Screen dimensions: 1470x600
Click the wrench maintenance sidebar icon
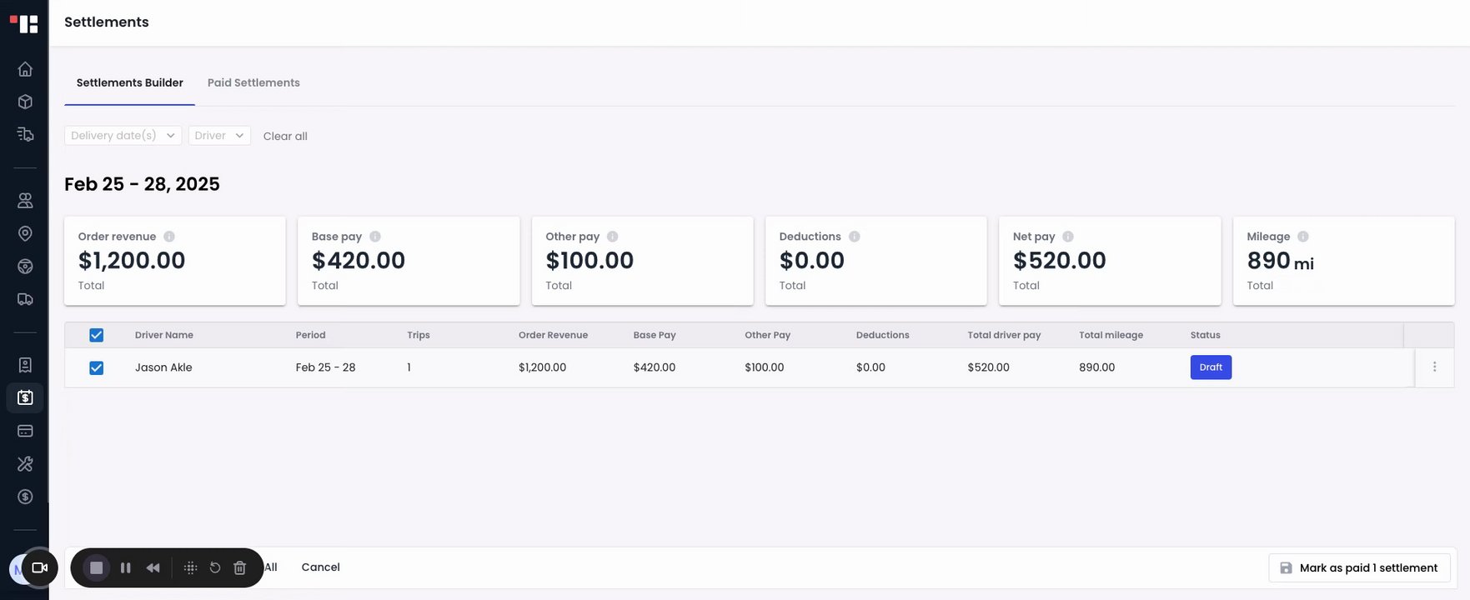point(25,464)
